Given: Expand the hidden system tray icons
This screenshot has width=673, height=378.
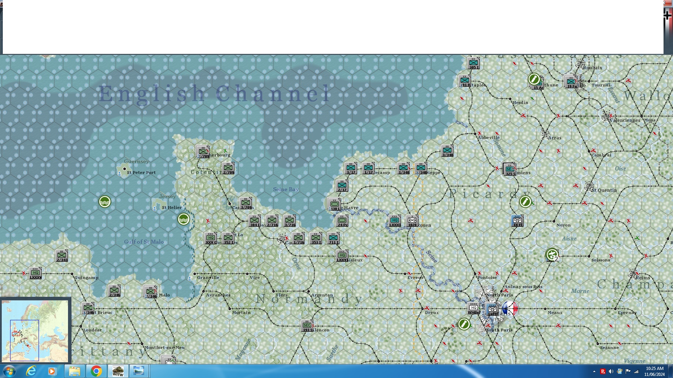Looking at the screenshot, I should click(594, 371).
